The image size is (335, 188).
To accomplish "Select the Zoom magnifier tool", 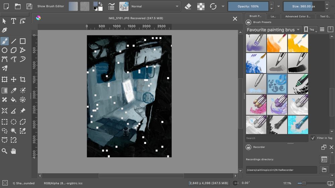I will coord(5,151).
